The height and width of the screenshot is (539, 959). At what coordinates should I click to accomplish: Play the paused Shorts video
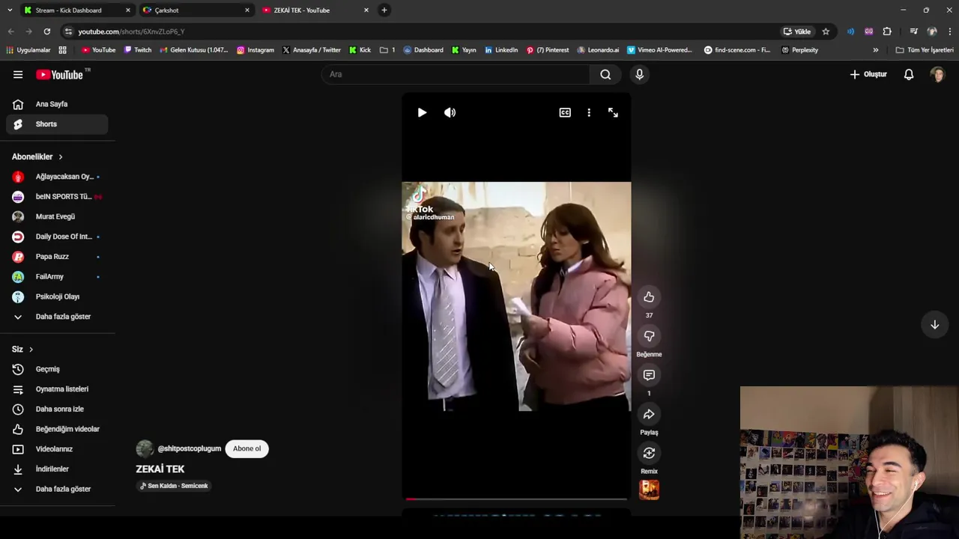pos(422,112)
